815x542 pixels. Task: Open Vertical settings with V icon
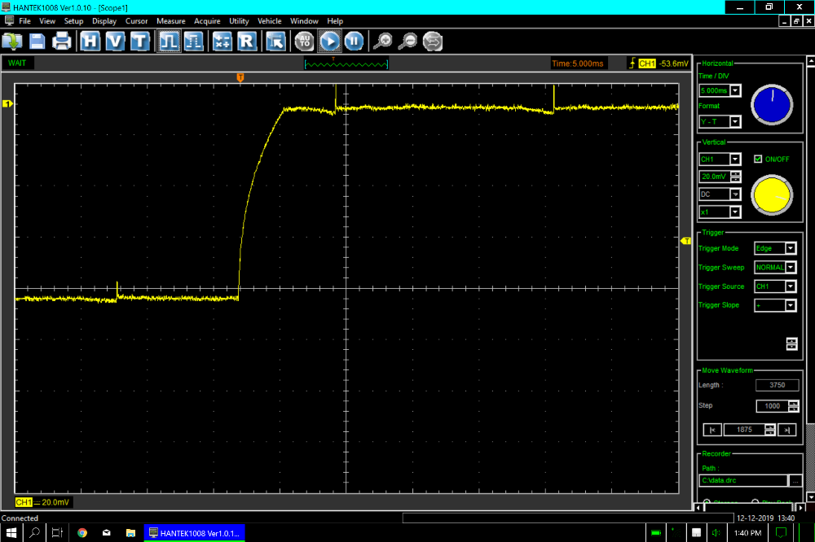(x=115, y=41)
